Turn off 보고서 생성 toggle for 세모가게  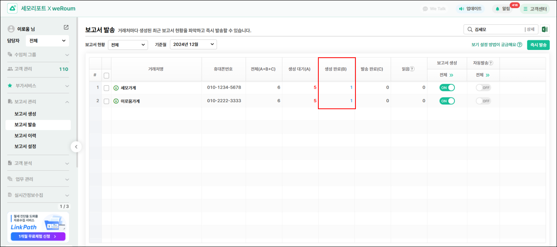click(447, 87)
